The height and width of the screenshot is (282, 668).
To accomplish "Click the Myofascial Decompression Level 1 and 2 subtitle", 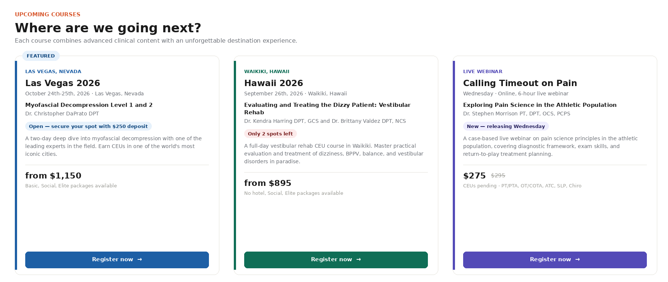I will pyautogui.click(x=89, y=105).
